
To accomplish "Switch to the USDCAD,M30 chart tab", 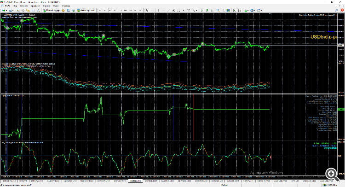I will tap(310, 181).
